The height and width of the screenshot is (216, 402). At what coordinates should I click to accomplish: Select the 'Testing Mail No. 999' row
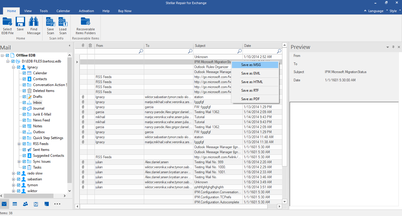pyautogui.click(x=181, y=162)
